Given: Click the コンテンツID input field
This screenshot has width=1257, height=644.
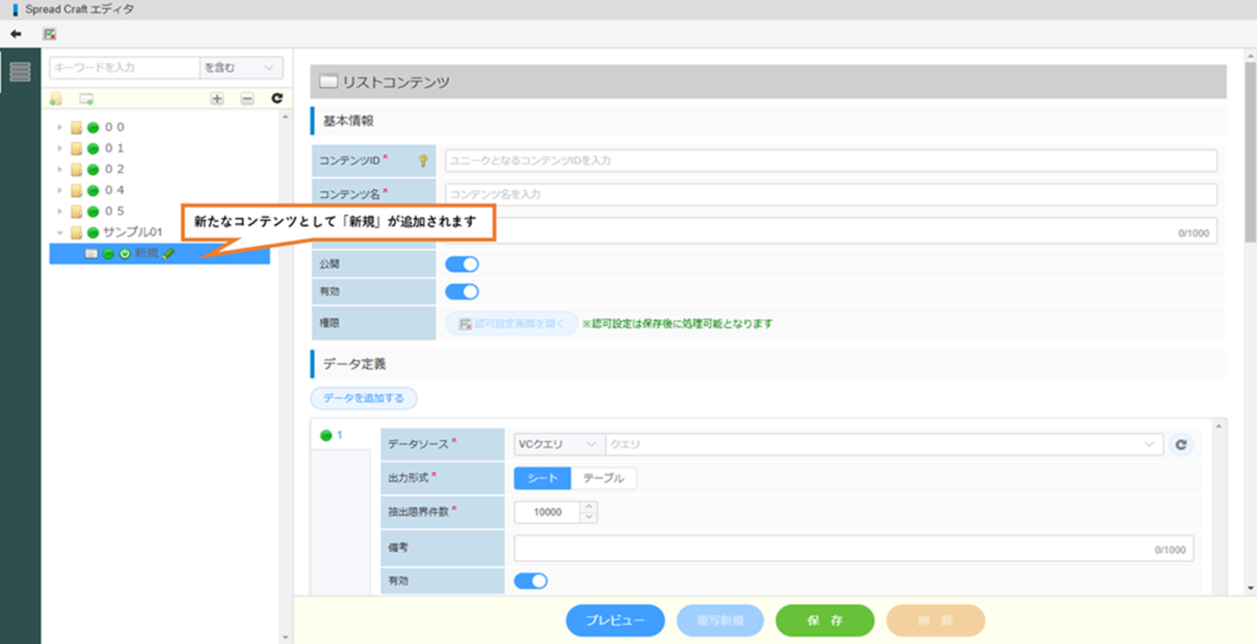Looking at the screenshot, I should coord(830,161).
